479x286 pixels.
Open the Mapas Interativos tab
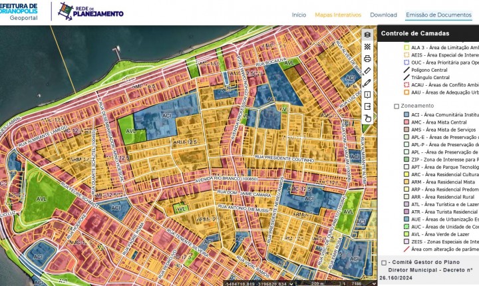point(338,15)
